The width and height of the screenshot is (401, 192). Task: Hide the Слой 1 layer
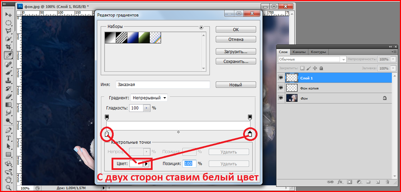(281, 78)
